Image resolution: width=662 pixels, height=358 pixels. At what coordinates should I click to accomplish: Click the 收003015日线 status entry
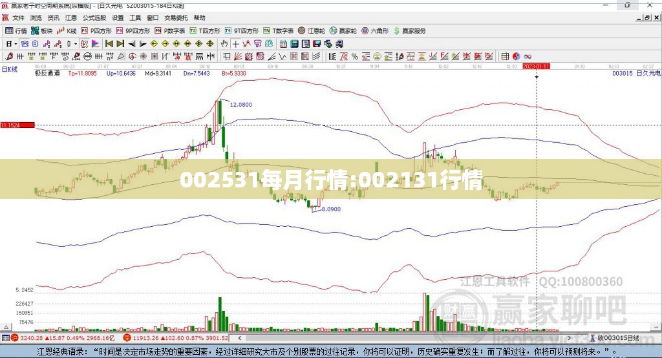[x=615, y=338]
